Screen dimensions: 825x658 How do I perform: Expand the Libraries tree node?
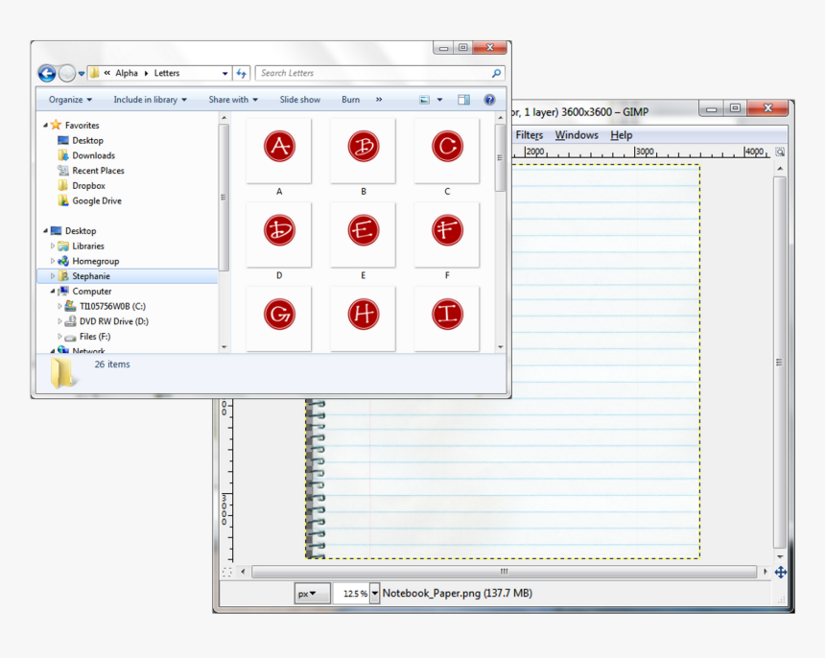point(54,246)
